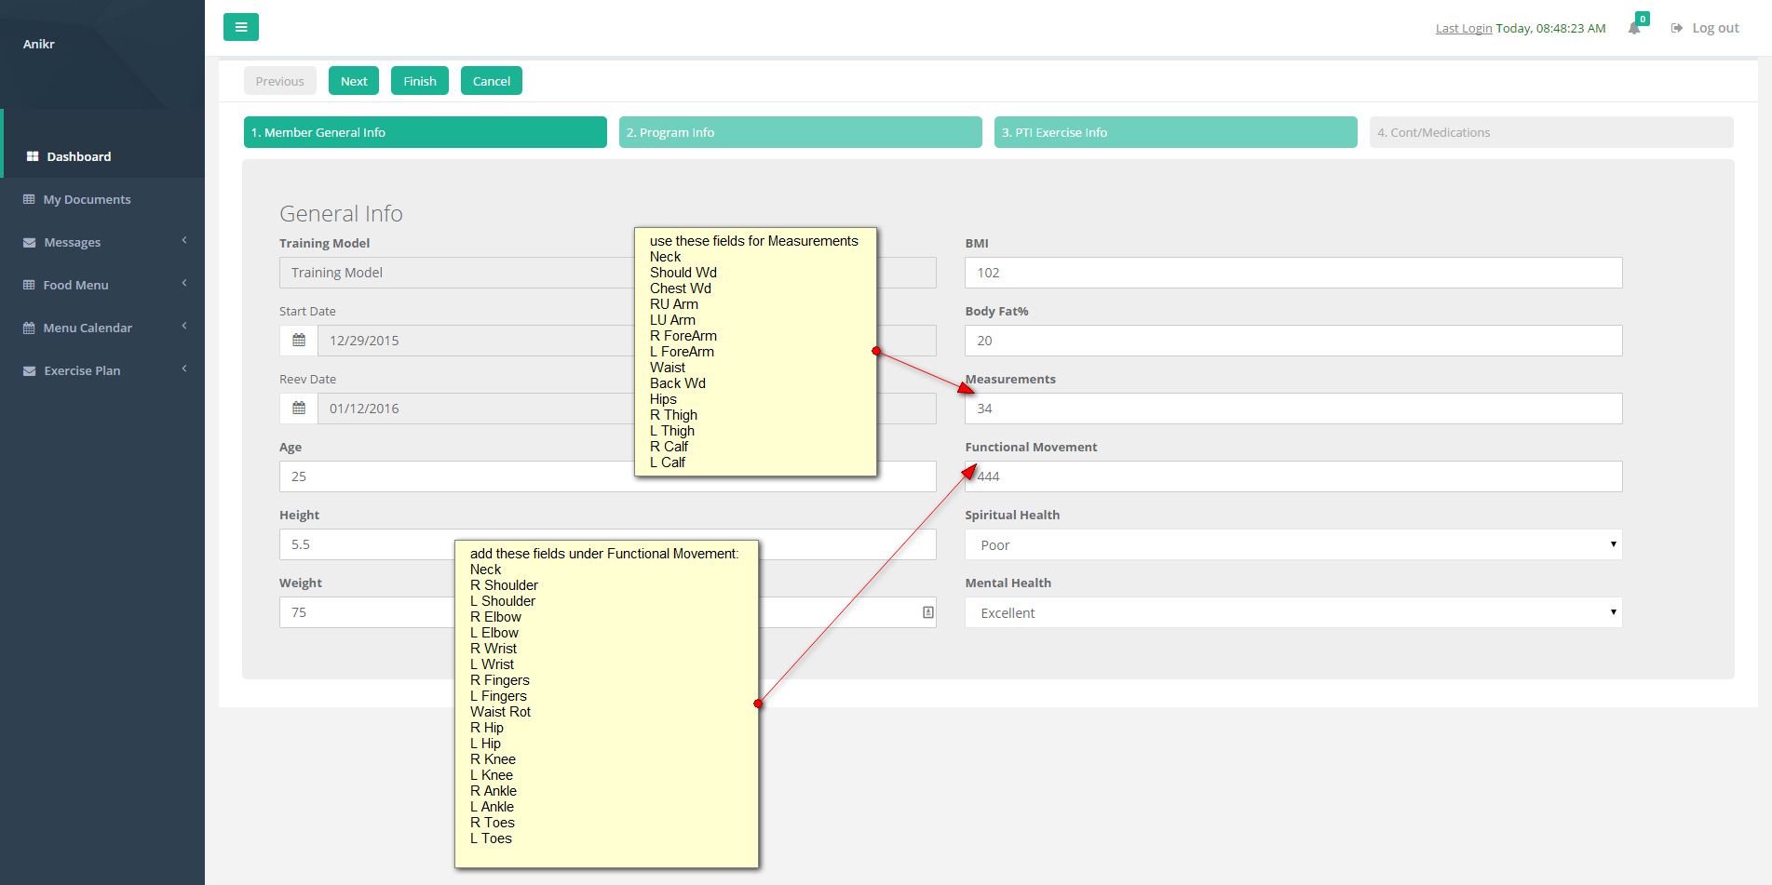
Task: Click the Finish button
Action: [420, 81]
